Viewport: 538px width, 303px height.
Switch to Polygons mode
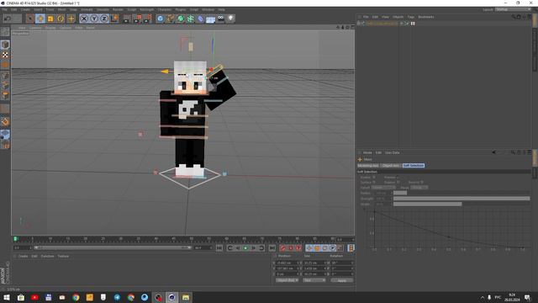[x=5, y=95]
